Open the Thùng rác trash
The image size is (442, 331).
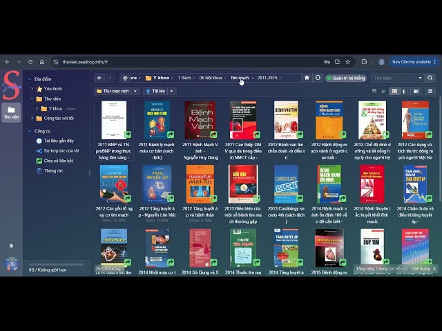[53, 171]
